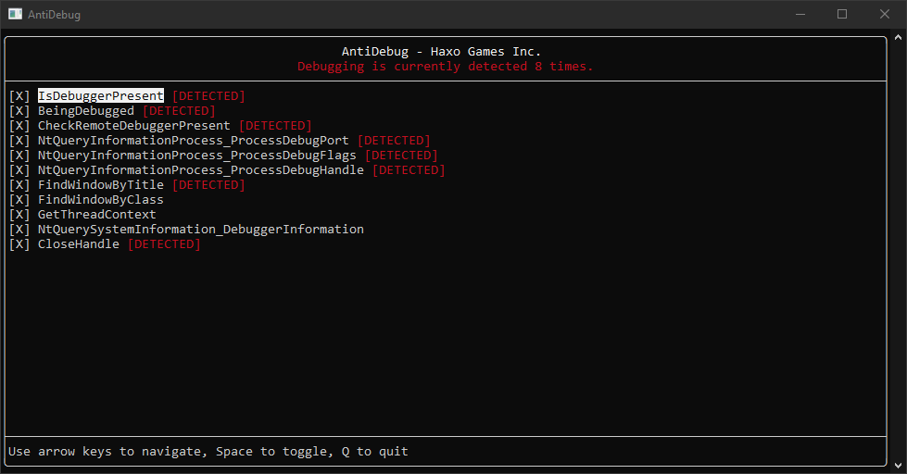Screen dimensions: 907x474
Task: Toggle the BeingDebugged [X] checkbox
Action: tap(19, 111)
